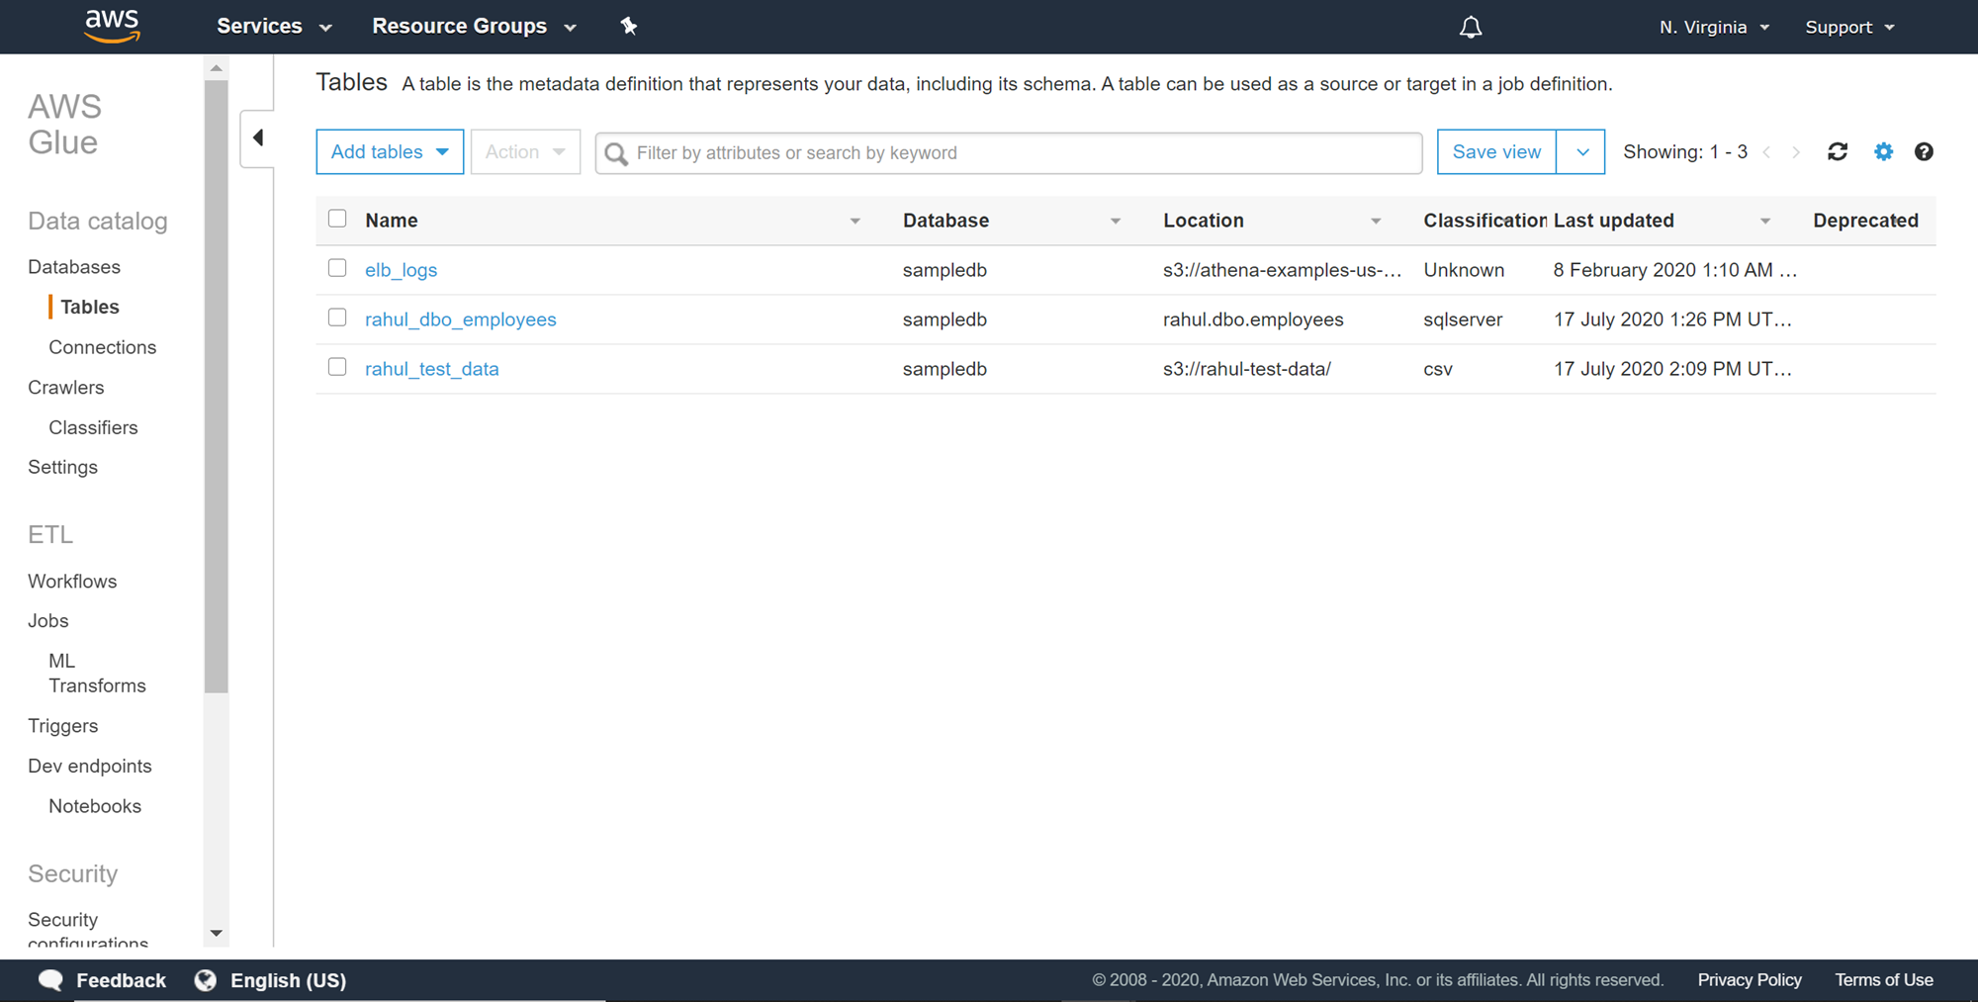The width and height of the screenshot is (1978, 1002).
Task: Collapse the sidebar with the arrow
Action: coord(258,137)
